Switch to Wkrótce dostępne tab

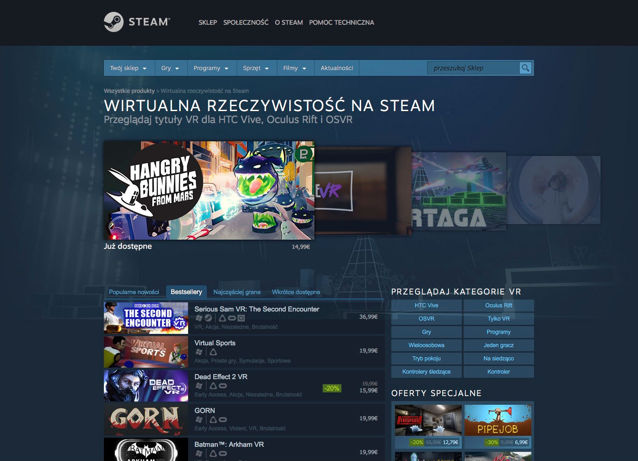(x=296, y=292)
